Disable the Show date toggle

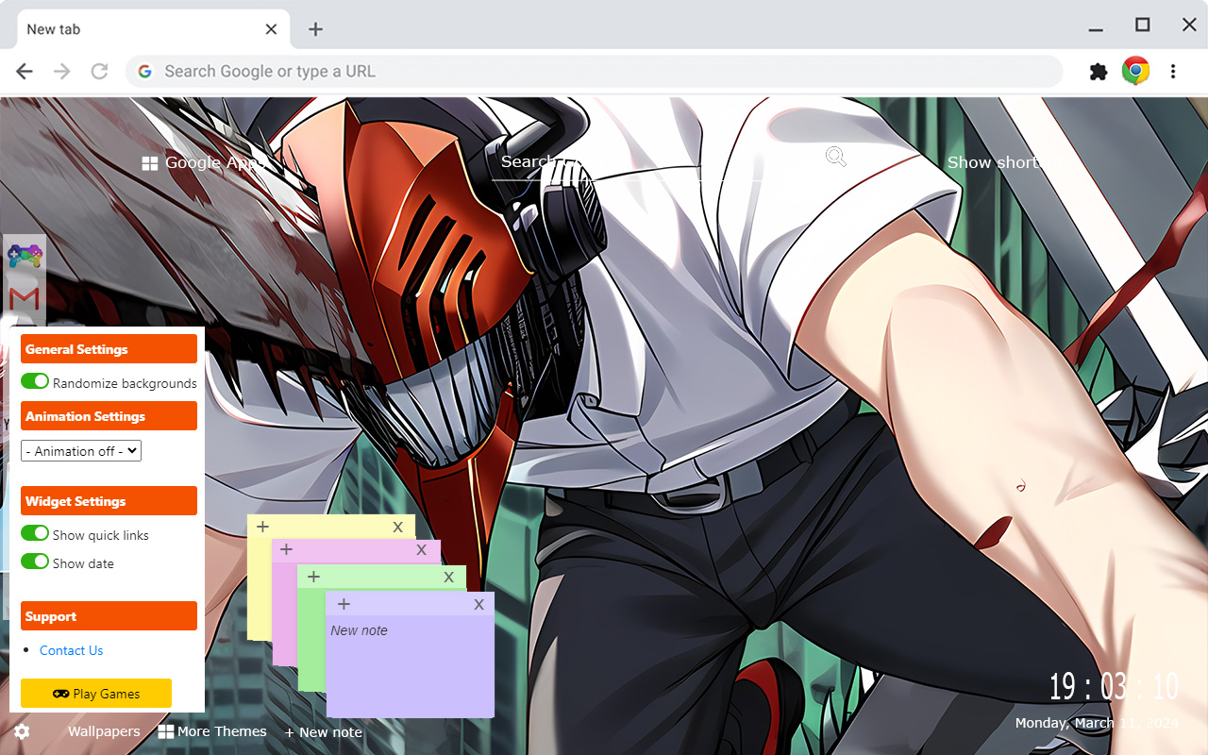(x=34, y=561)
